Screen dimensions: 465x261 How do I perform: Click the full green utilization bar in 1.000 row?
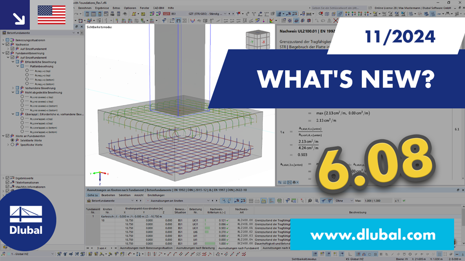[x=210, y=243]
